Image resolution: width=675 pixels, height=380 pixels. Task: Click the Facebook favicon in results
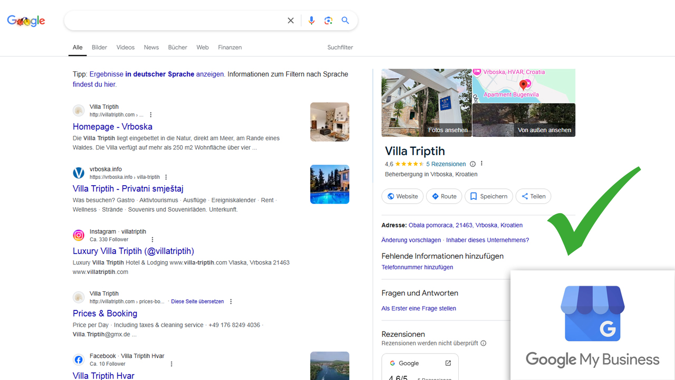coord(79,360)
